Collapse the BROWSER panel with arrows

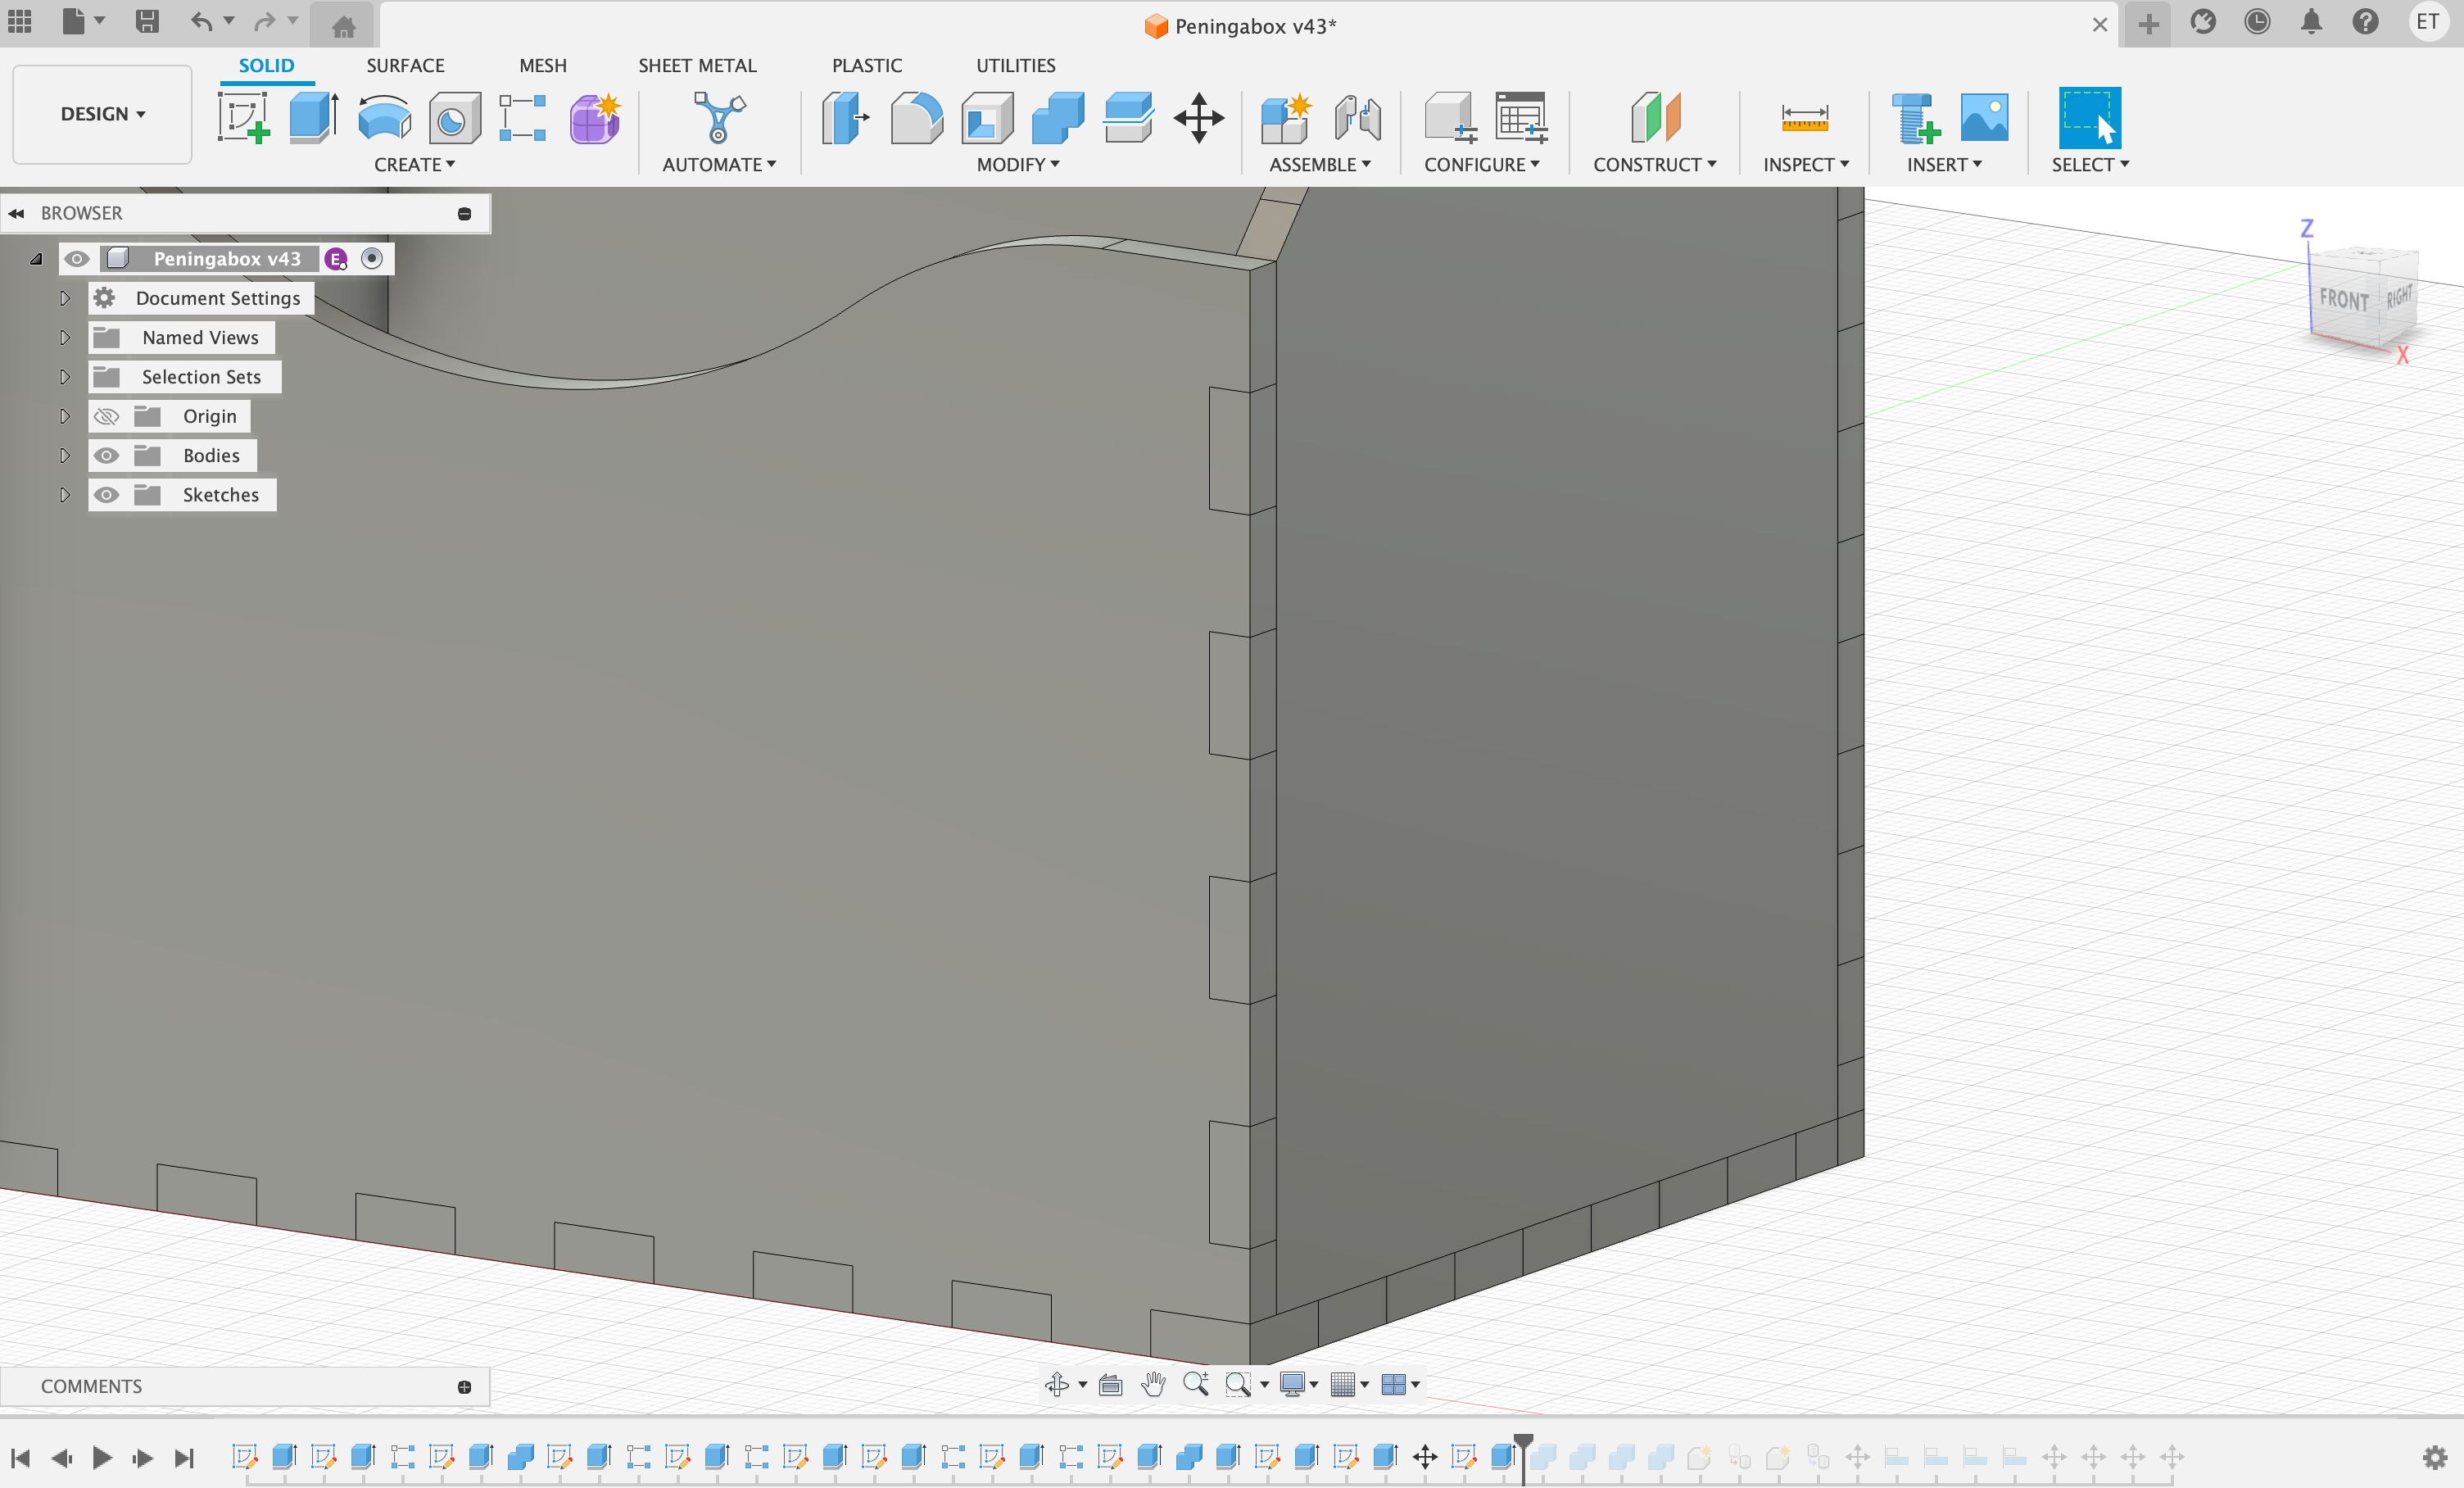pos(17,213)
